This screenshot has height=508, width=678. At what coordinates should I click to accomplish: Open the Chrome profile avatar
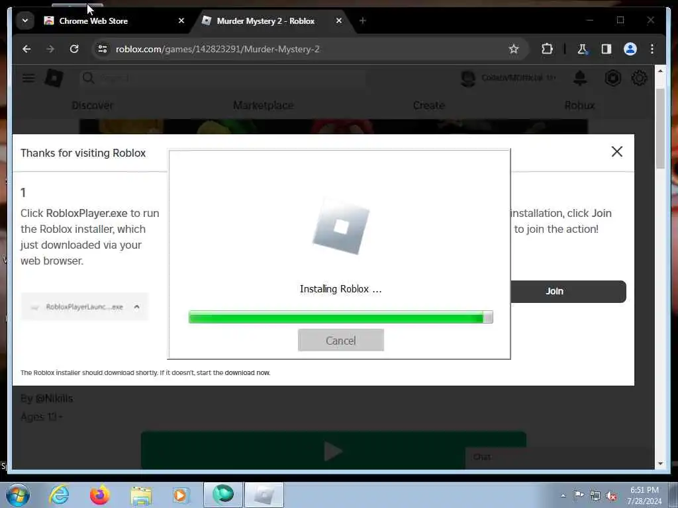[630, 49]
